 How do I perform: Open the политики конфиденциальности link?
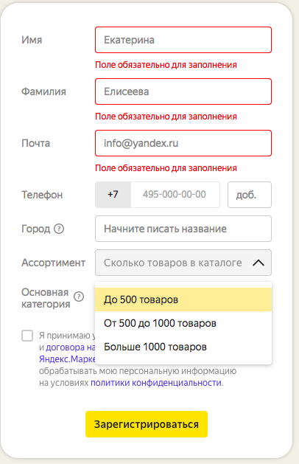tap(156, 383)
